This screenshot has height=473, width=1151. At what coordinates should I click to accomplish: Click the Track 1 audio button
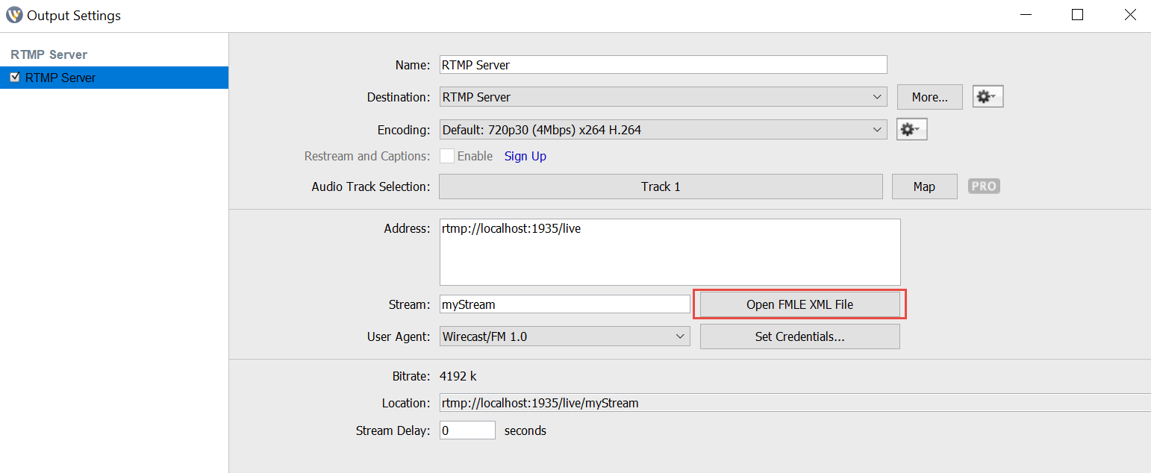point(661,187)
